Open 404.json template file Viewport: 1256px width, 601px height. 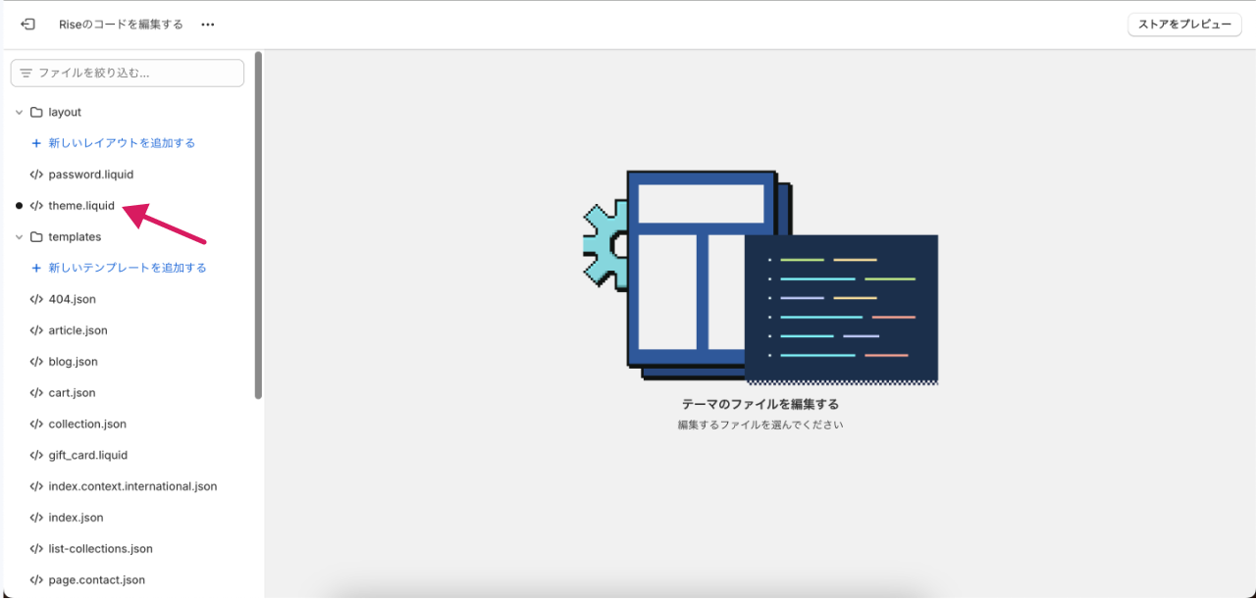click(x=72, y=299)
